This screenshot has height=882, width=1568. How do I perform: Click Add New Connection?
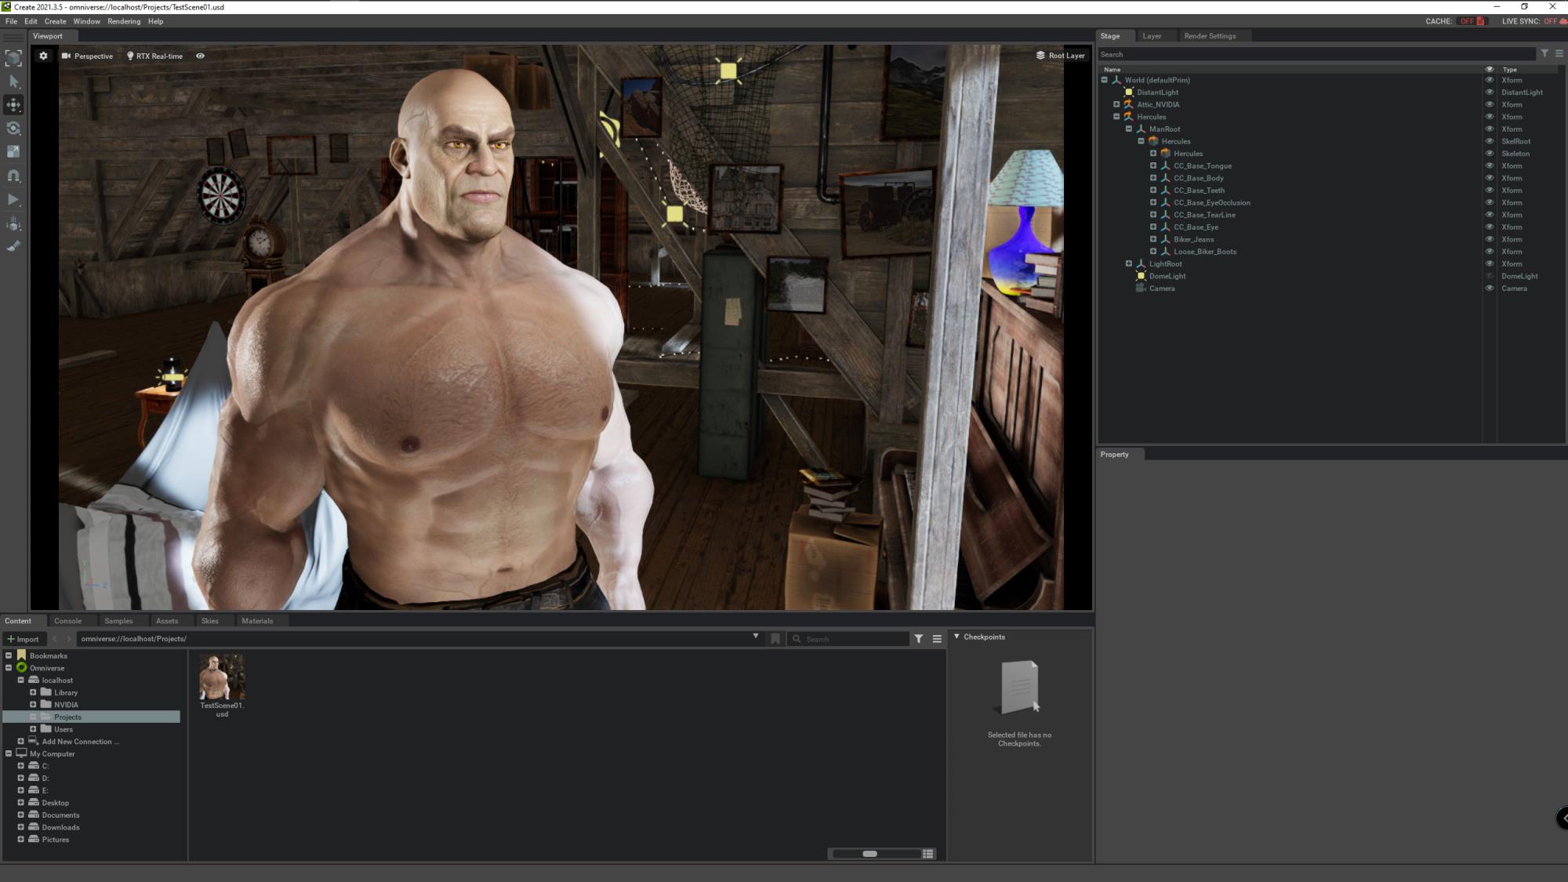pos(81,742)
